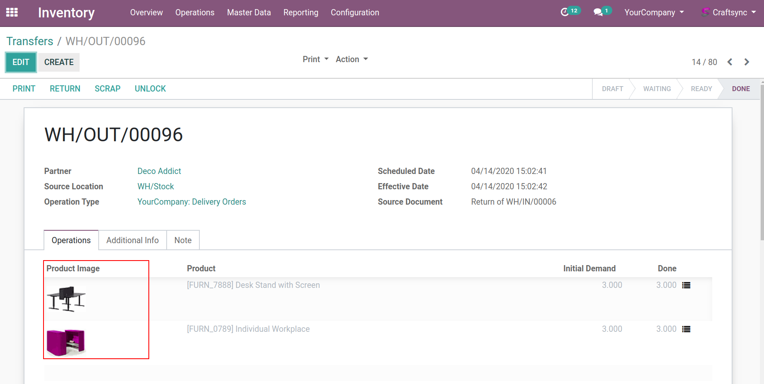Open detailed operations icon for Desk Stand row

(686, 285)
